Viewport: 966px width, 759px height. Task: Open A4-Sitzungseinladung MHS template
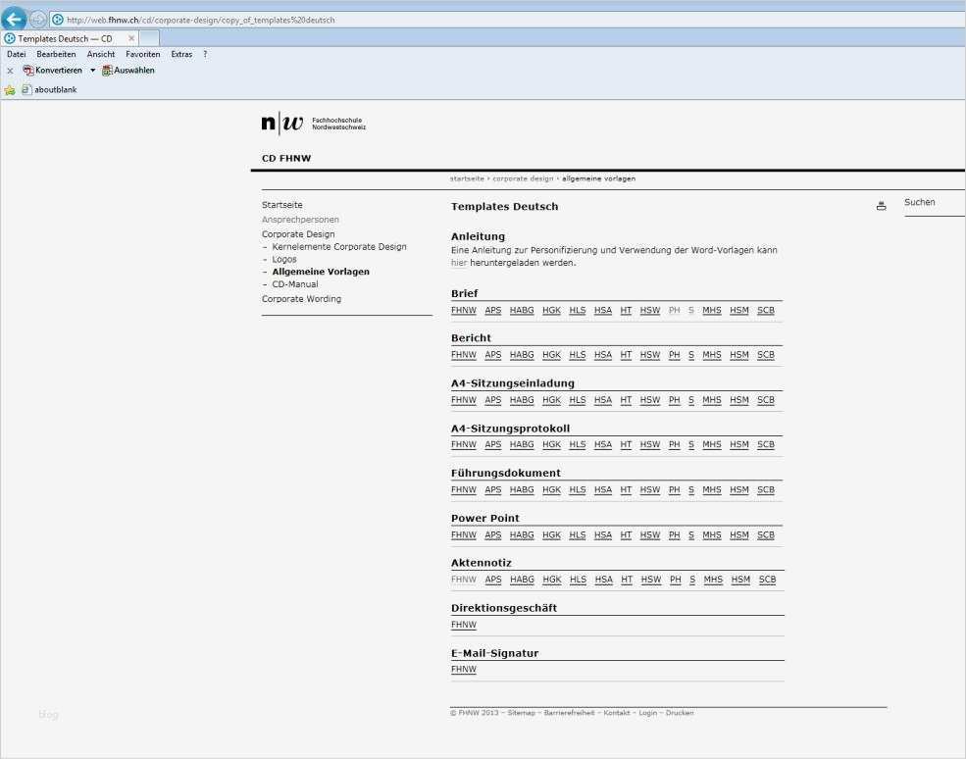click(x=712, y=400)
